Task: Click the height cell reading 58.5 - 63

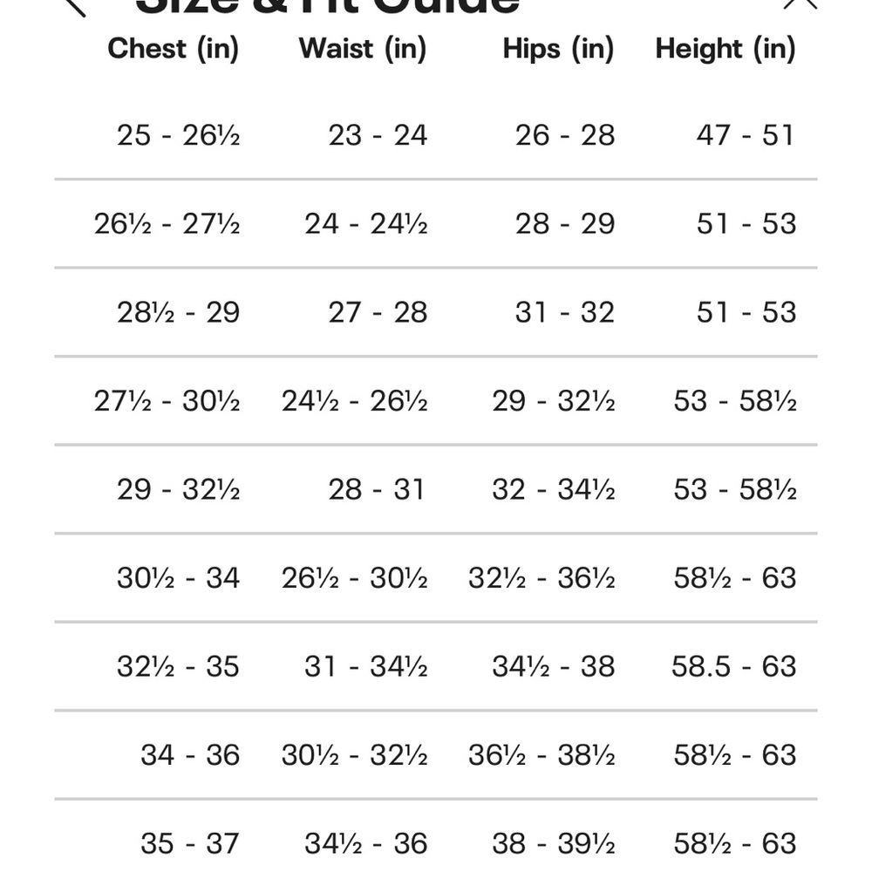Action: [x=733, y=666]
